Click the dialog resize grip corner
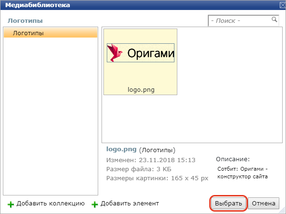The width and height of the screenshot is (286, 214). coord(282,210)
